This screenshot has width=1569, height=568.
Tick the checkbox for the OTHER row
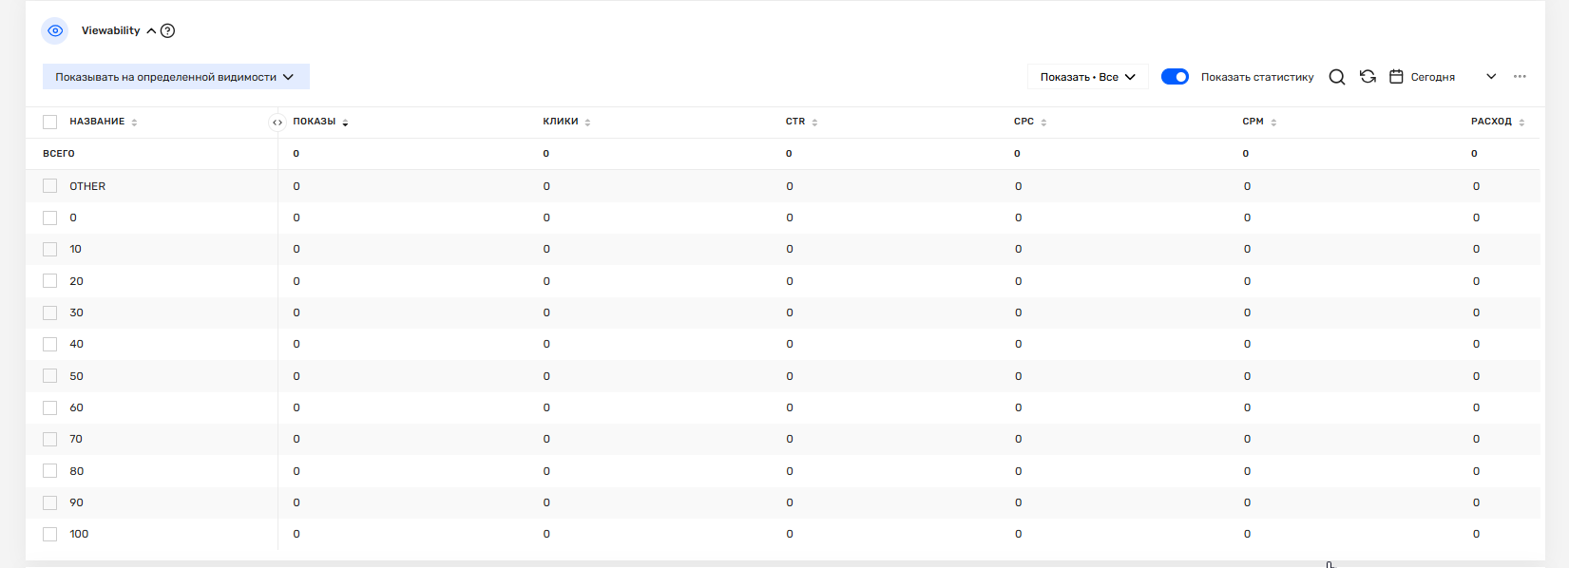(x=50, y=186)
